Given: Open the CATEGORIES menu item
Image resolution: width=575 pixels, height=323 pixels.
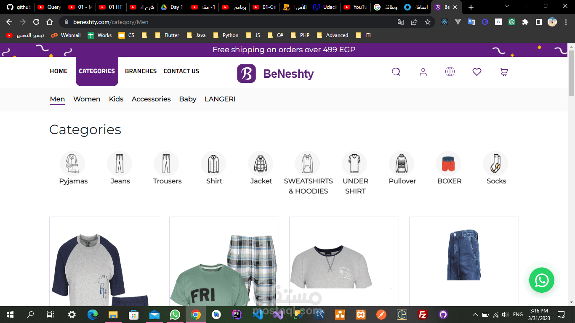Looking at the screenshot, I should [x=97, y=71].
